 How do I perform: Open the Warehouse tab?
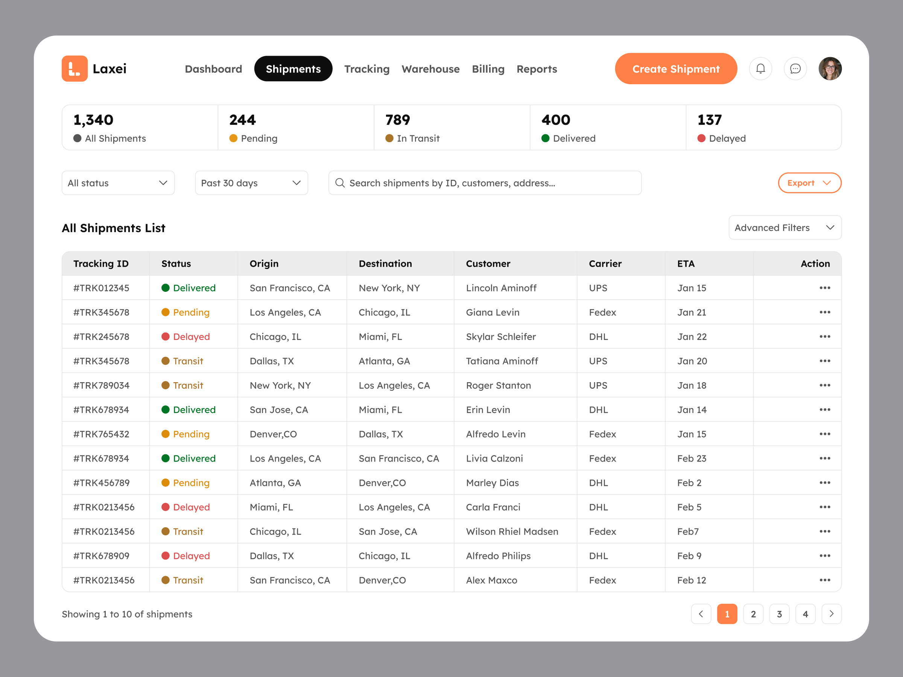[x=431, y=69]
